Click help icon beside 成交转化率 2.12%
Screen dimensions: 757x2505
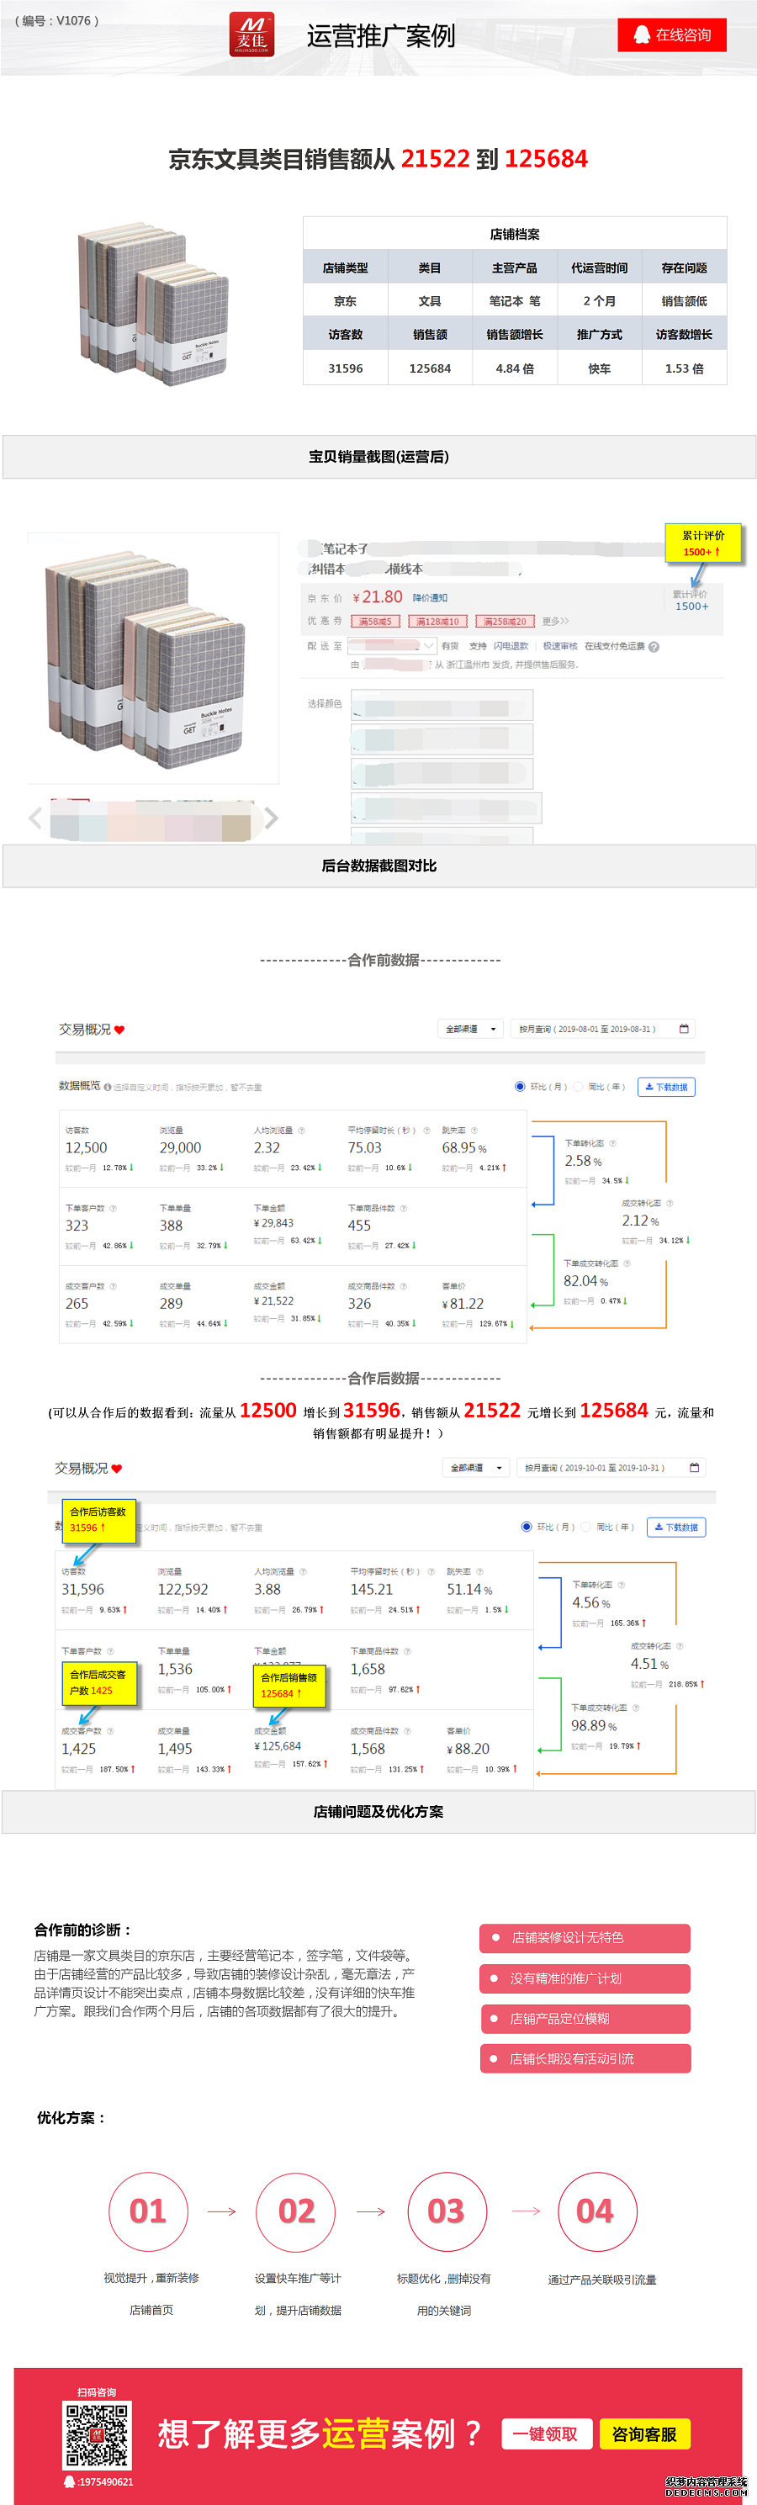(670, 1203)
